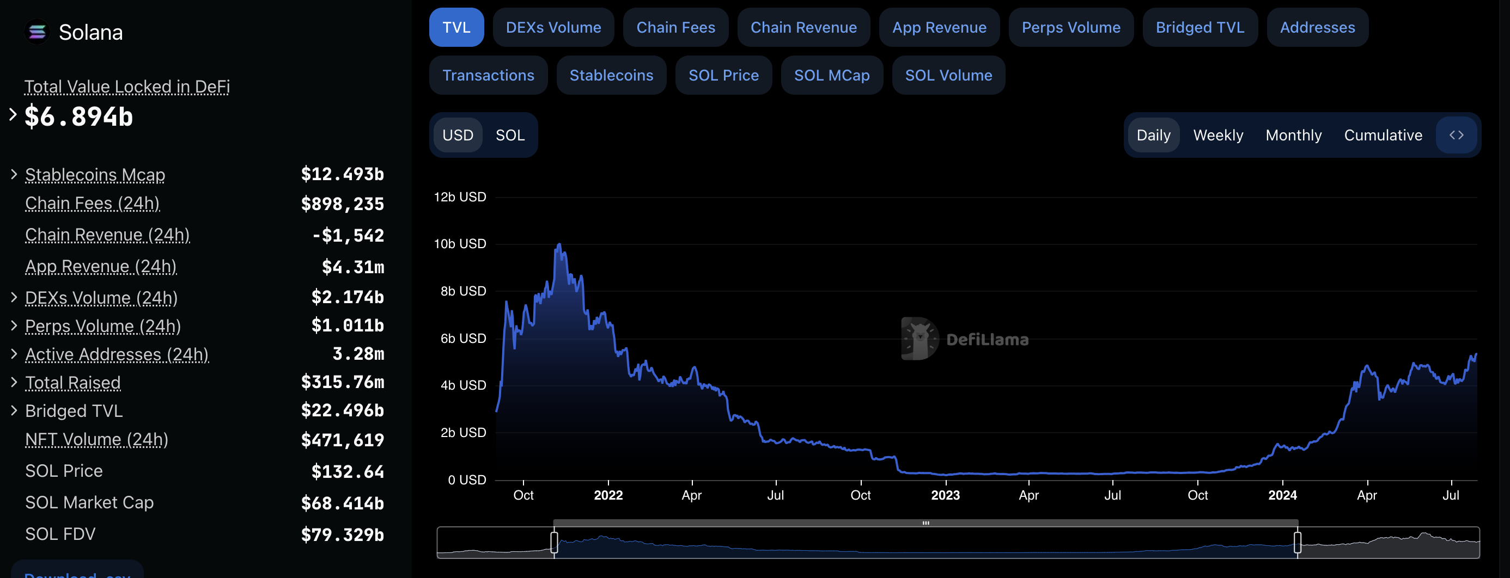Click the Download .csv button
This screenshot has width=1510, height=578.
(x=77, y=571)
